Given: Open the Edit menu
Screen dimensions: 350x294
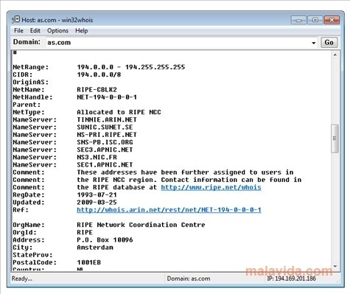Looking at the screenshot, I should tap(35, 31).
